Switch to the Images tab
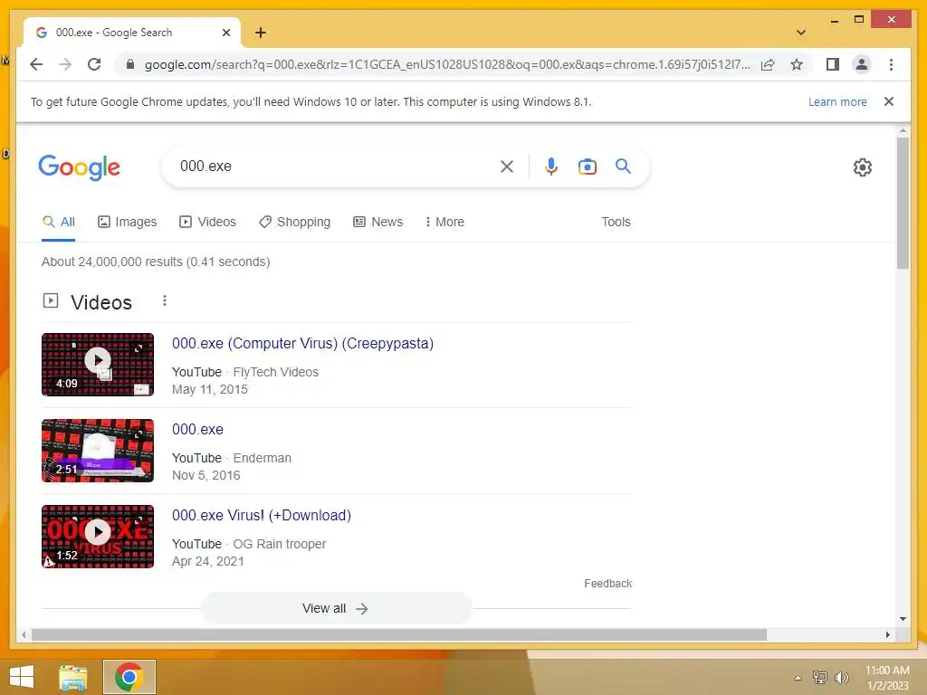Screen dimensions: 927x695 coord(127,222)
